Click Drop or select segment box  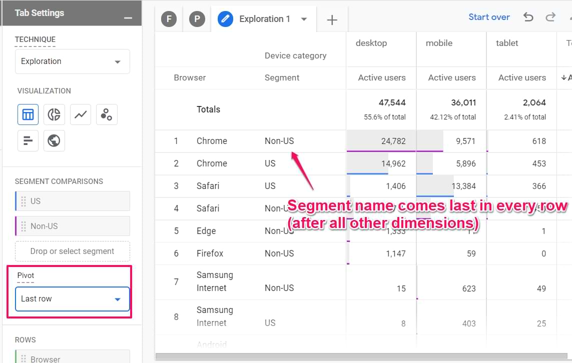(x=72, y=251)
